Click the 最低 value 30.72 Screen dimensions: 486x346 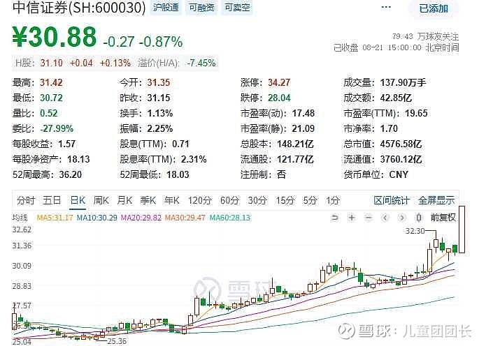tap(51, 98)
